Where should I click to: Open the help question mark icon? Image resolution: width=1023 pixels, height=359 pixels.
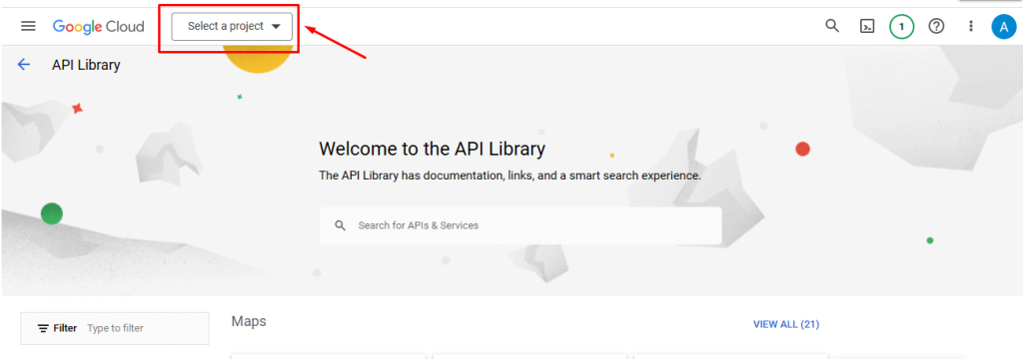(x=936, y=27)
